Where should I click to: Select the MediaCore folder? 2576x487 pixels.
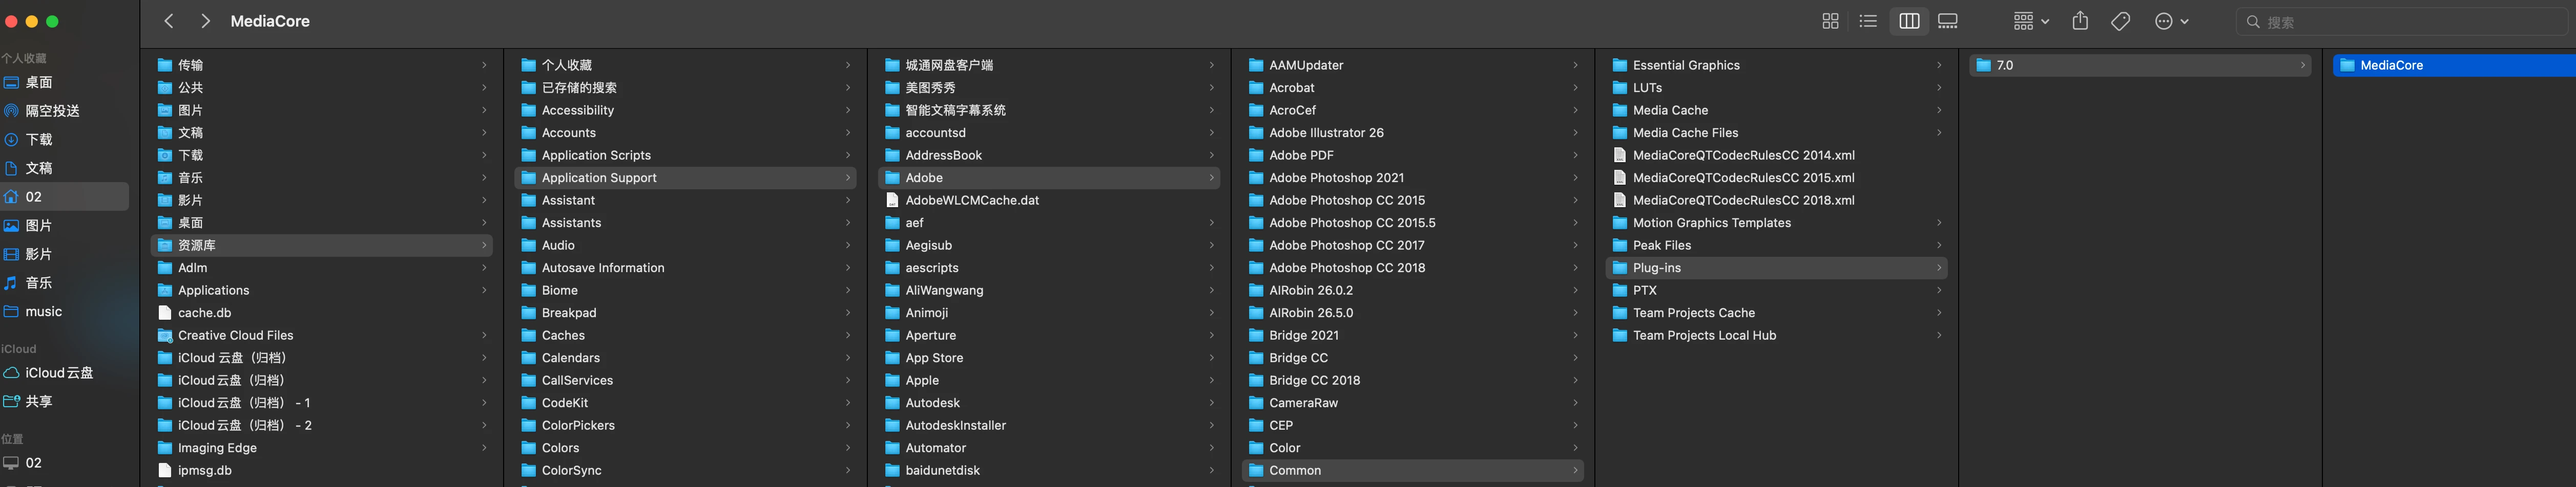coord(2391,65)
